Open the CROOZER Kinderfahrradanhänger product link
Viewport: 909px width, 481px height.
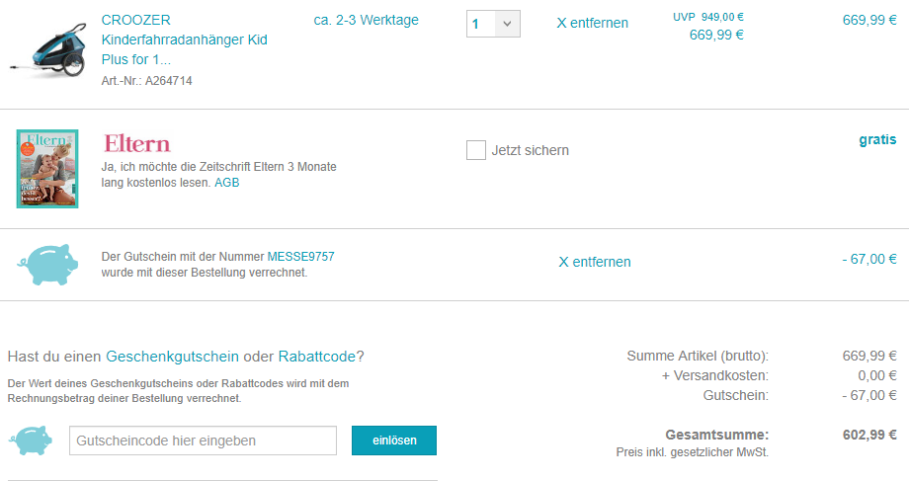(x=184, y=40)
